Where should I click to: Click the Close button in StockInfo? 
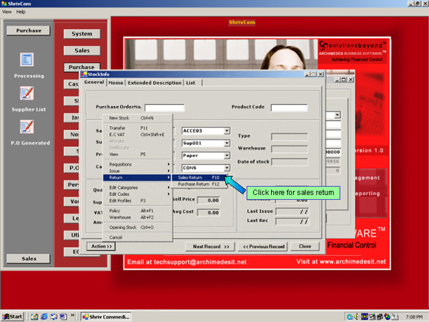click(x=305, y=246)
